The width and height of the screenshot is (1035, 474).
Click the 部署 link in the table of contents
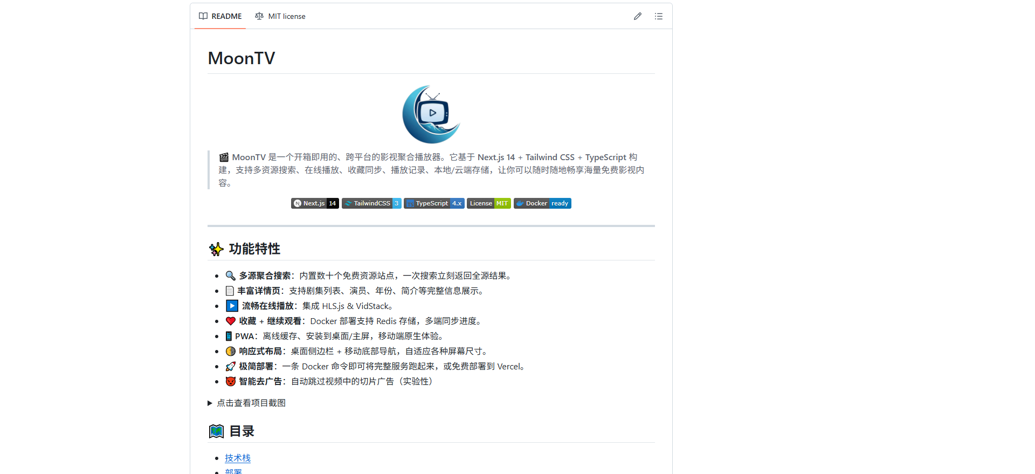(x=233, y=471)
